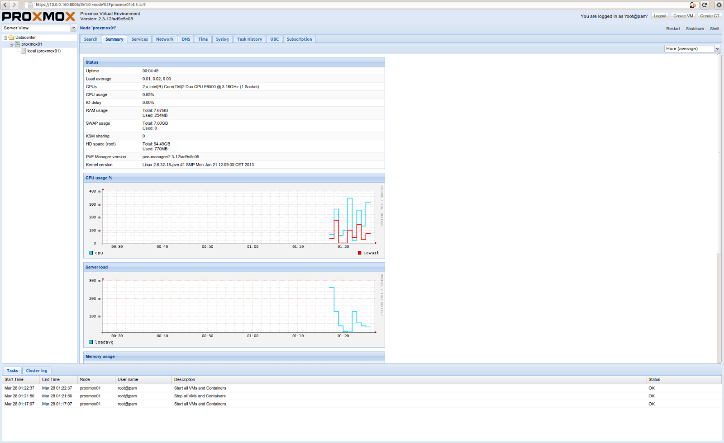Click the CPUs description value
The image size is (724, 443).
point(201,87)
